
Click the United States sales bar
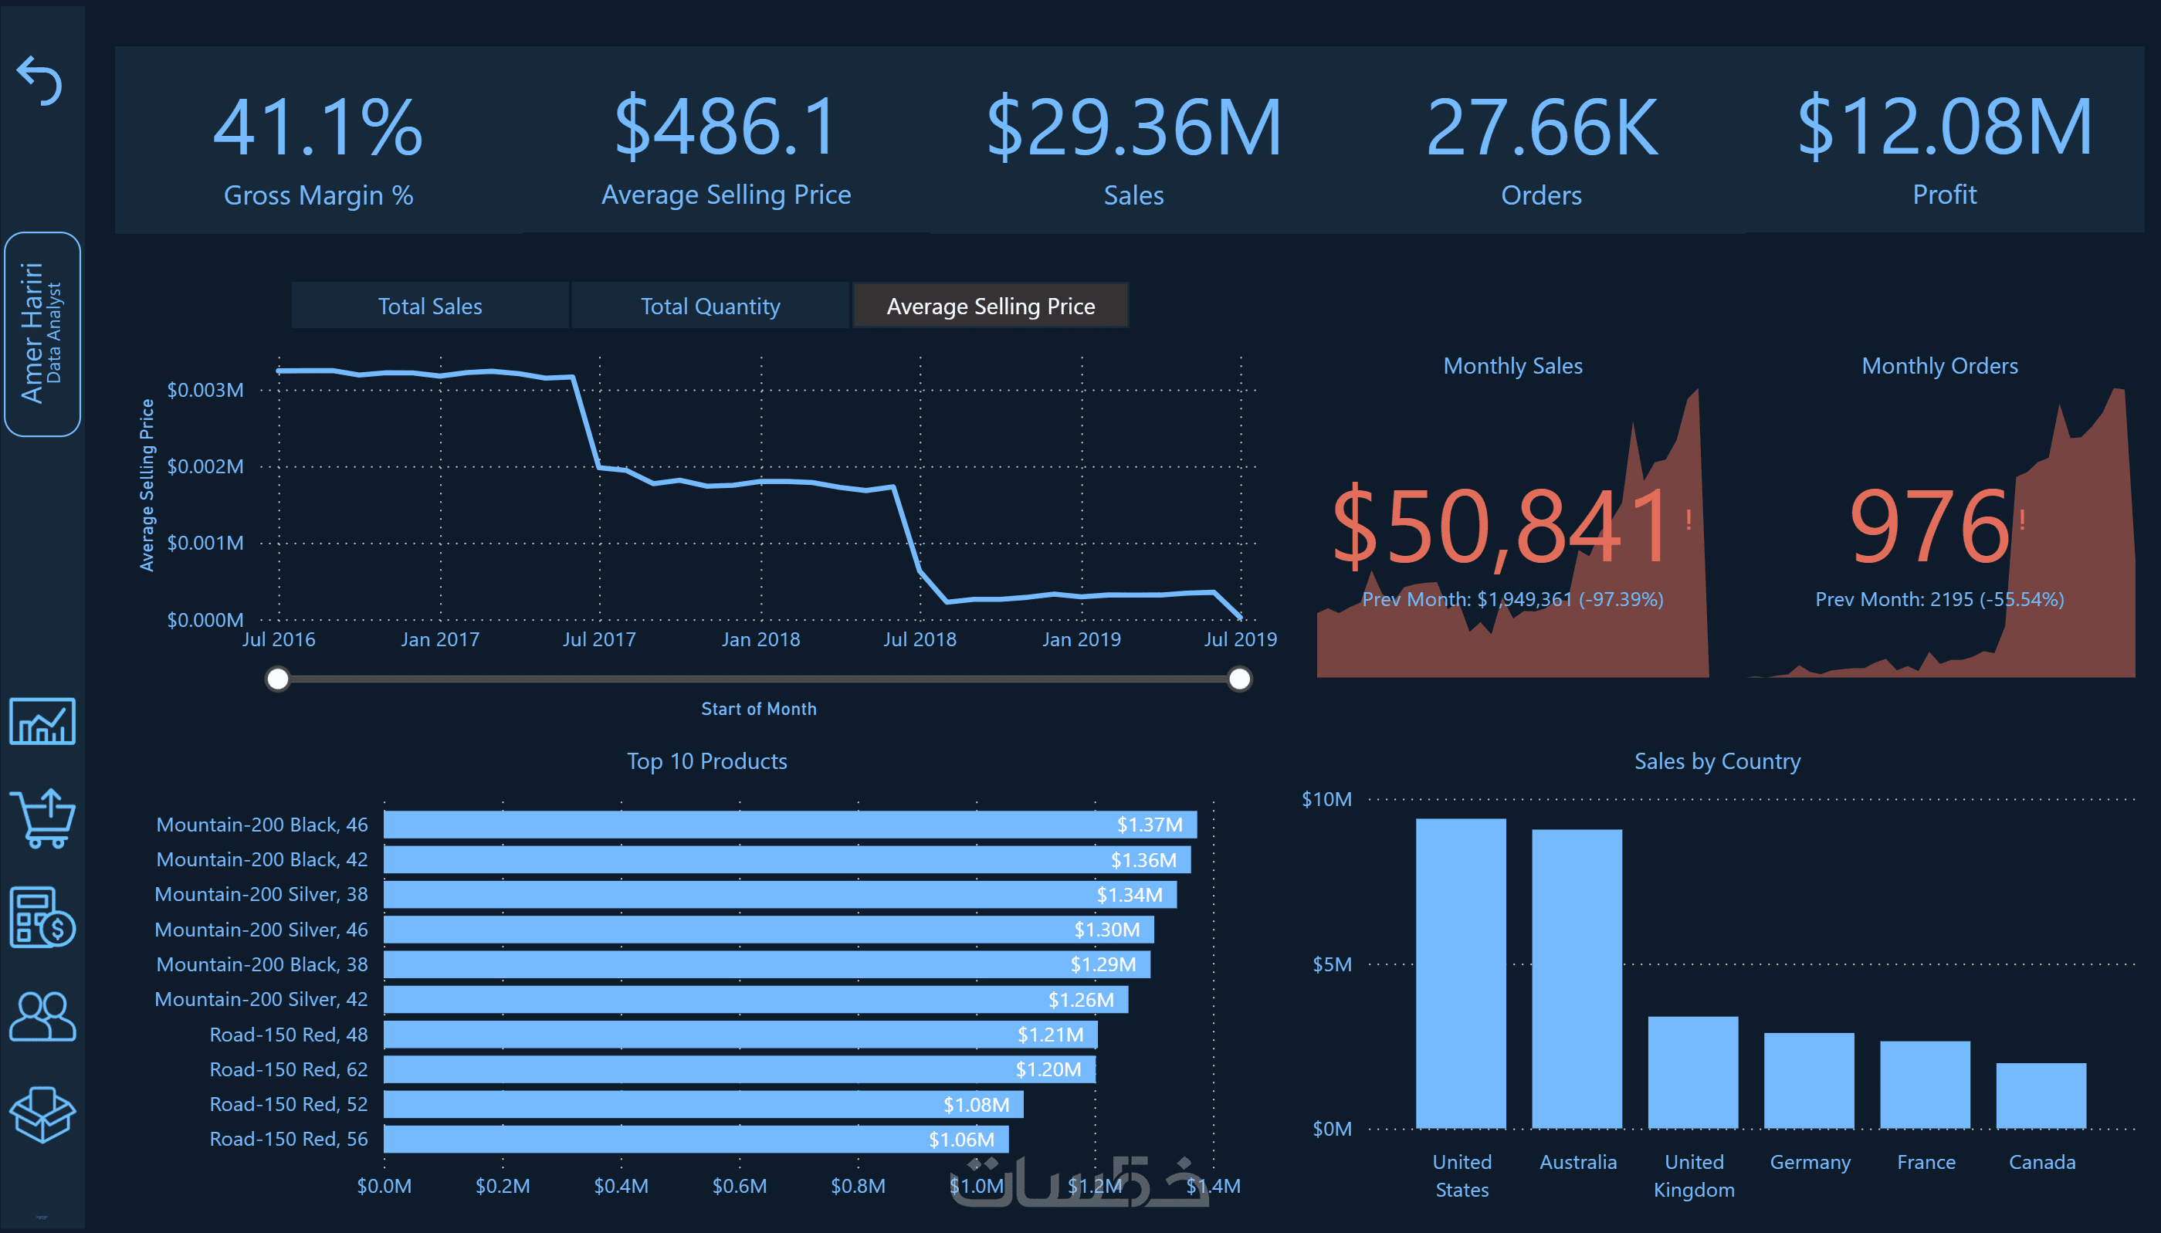click(1461, 974)
